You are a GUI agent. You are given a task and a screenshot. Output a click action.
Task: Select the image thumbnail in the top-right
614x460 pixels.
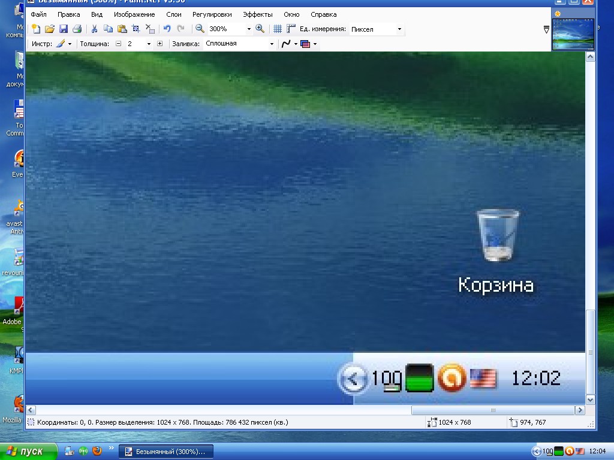[573, 34]
